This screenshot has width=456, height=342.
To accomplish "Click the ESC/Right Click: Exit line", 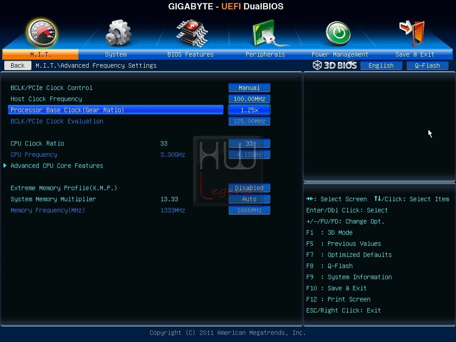I will pyautogui.click(x=343, y=310).
